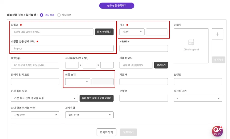
Task: Expand the 원산지 국가 dropdown
Action: click(x=198, y=98)
